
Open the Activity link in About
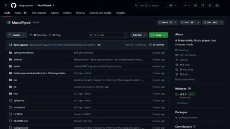tap(182, 60)
